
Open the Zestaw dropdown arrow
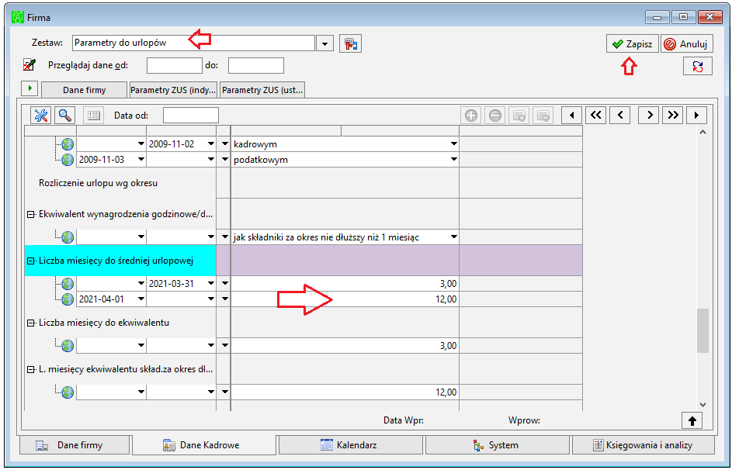(324, 44)
